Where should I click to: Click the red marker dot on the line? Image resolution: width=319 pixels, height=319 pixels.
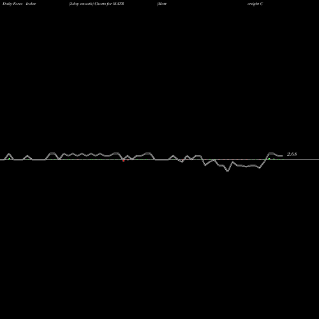[x=124, y=161]
